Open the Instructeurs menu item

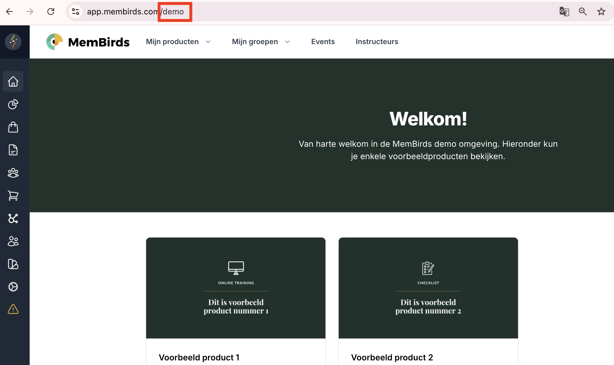pyautogui.click(x=377, y=42)
